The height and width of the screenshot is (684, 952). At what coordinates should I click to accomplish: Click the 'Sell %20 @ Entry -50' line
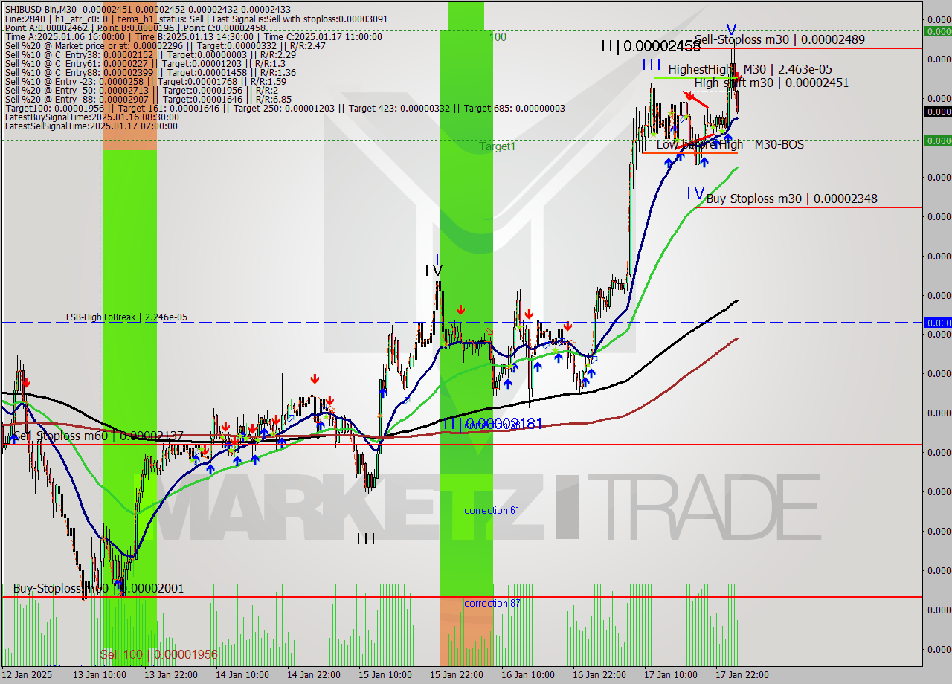tap(141, 90)
